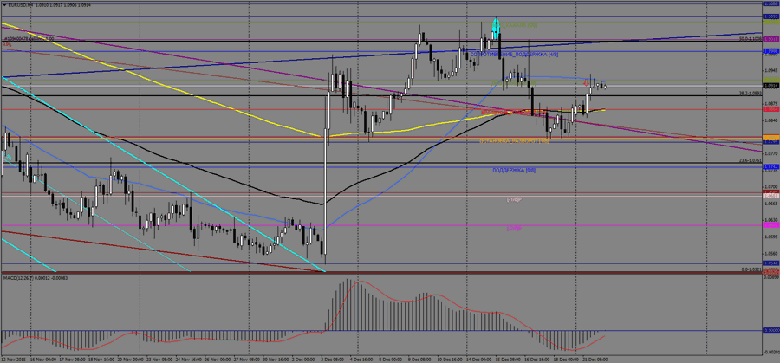
Task: Click the blue 1.0742 price tag
Action: click(770, 167)
